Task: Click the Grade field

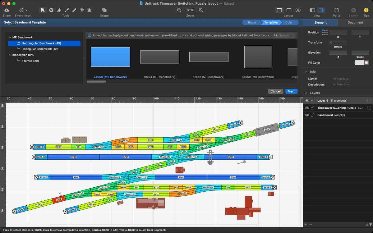Action: pyautogui.click(x=360, y=53)
